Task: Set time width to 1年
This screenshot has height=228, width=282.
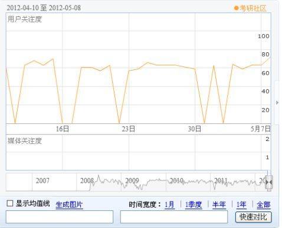Action: point(241,204)
